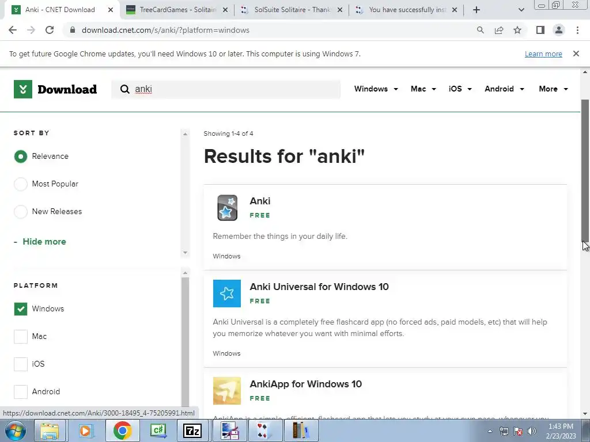Click page vertical scrollbar thumb
Viewport: 590px width, 442px height.
(585, 170)
